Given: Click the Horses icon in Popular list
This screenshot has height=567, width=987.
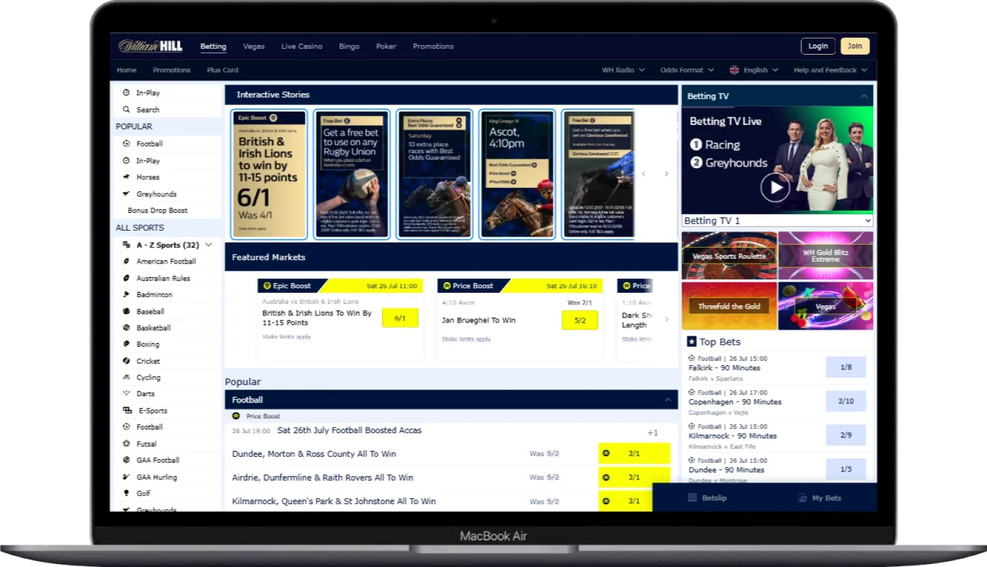Looking at the screenshot, I should pos(126,177).
